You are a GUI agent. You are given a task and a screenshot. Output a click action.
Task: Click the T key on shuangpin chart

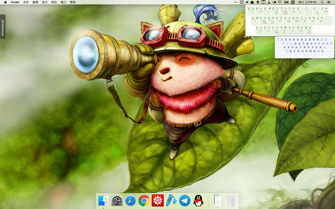(284, 11)
